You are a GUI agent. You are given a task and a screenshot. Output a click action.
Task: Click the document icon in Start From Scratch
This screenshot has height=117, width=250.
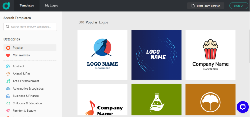point(193,6)
